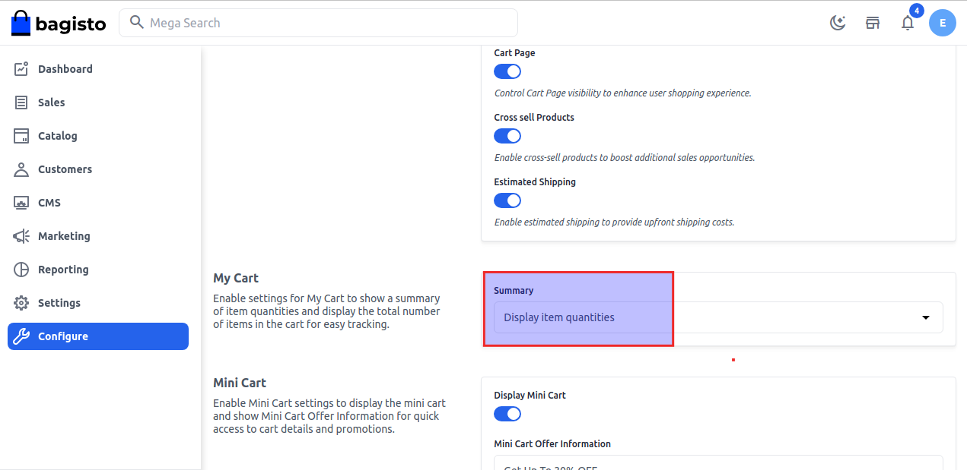
Task: Open the Customers section
Action: 65,169
